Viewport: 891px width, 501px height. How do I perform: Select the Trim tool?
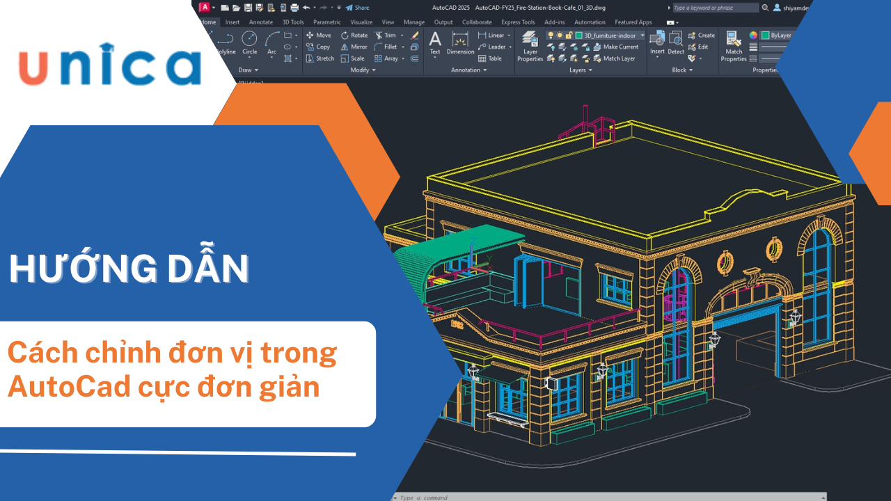coord(386,35)
